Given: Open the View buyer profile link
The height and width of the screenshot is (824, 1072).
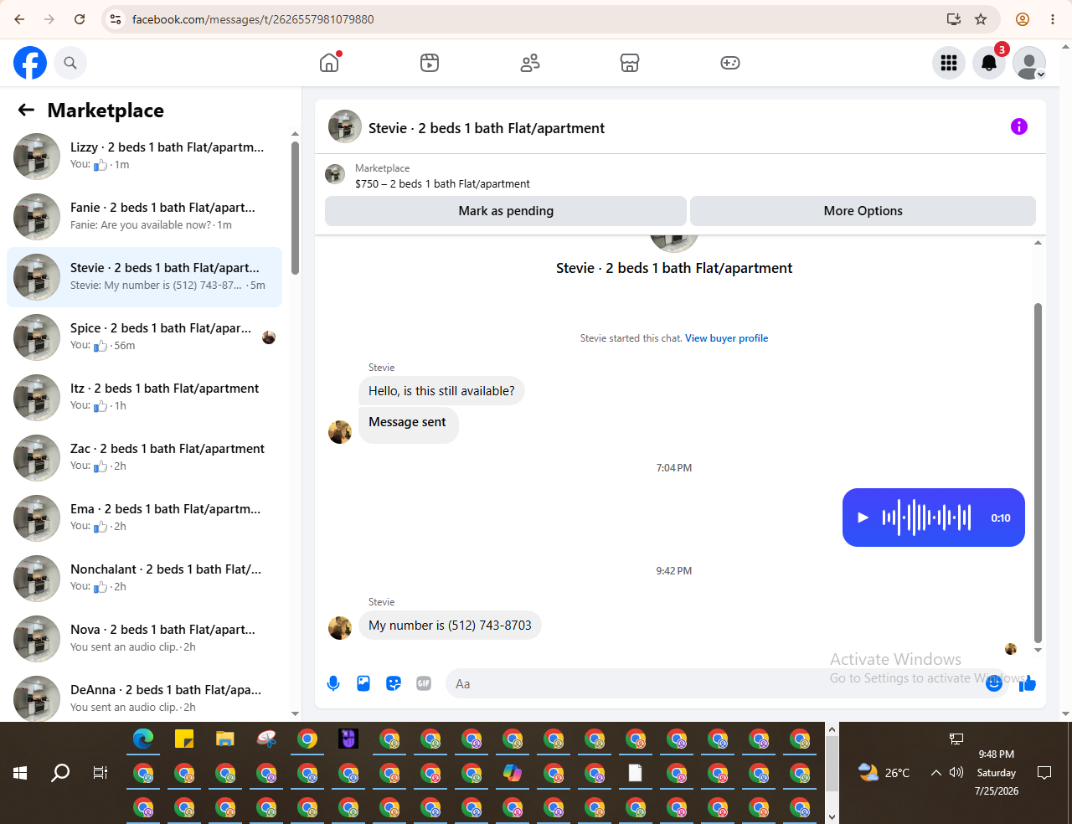Looking at the screenshot, I should [726, 338].
